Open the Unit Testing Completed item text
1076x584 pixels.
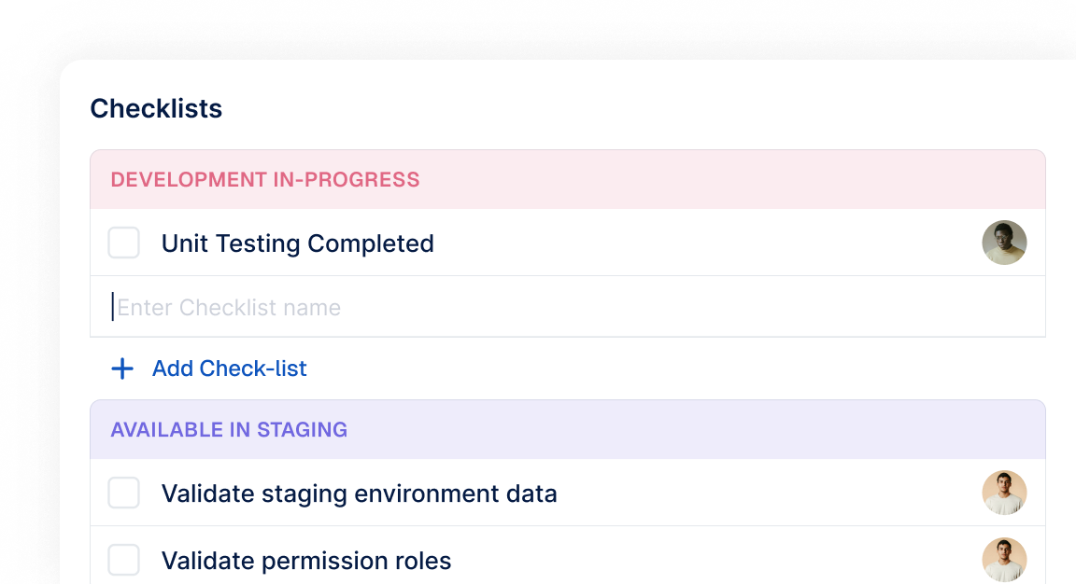[297, 243]
